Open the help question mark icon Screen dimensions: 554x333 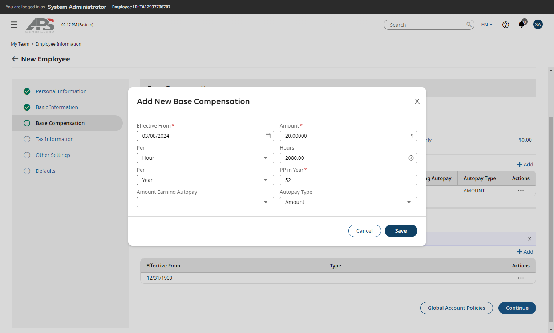506,25
